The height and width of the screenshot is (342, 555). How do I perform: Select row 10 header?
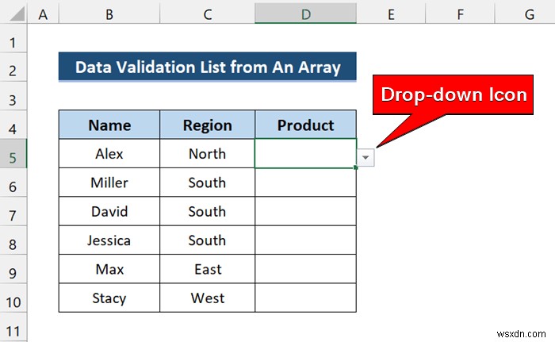13,298
